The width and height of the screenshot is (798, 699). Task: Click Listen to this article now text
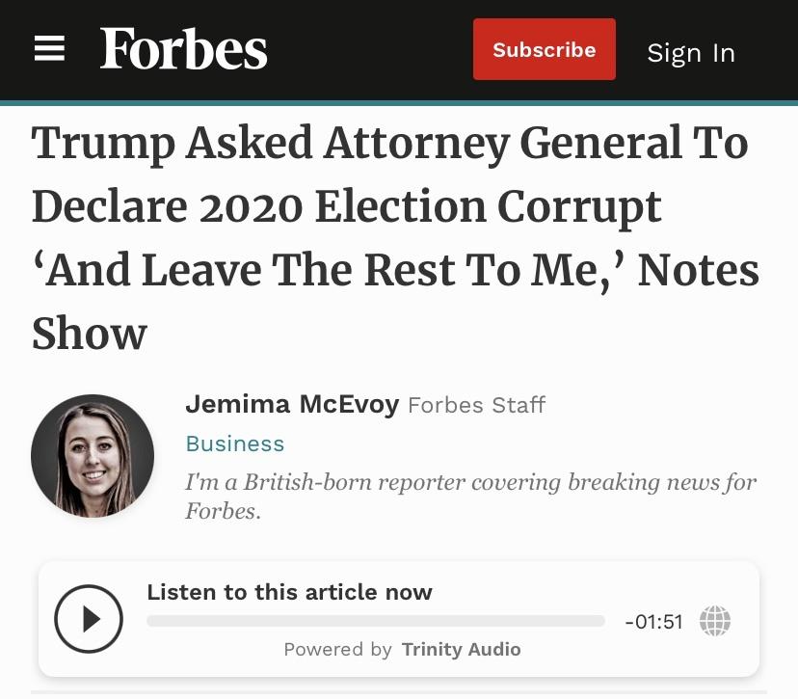pyautogui.click(x=289, y=592)
